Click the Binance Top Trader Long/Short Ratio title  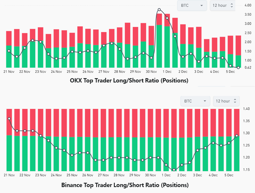coord(125,185)
